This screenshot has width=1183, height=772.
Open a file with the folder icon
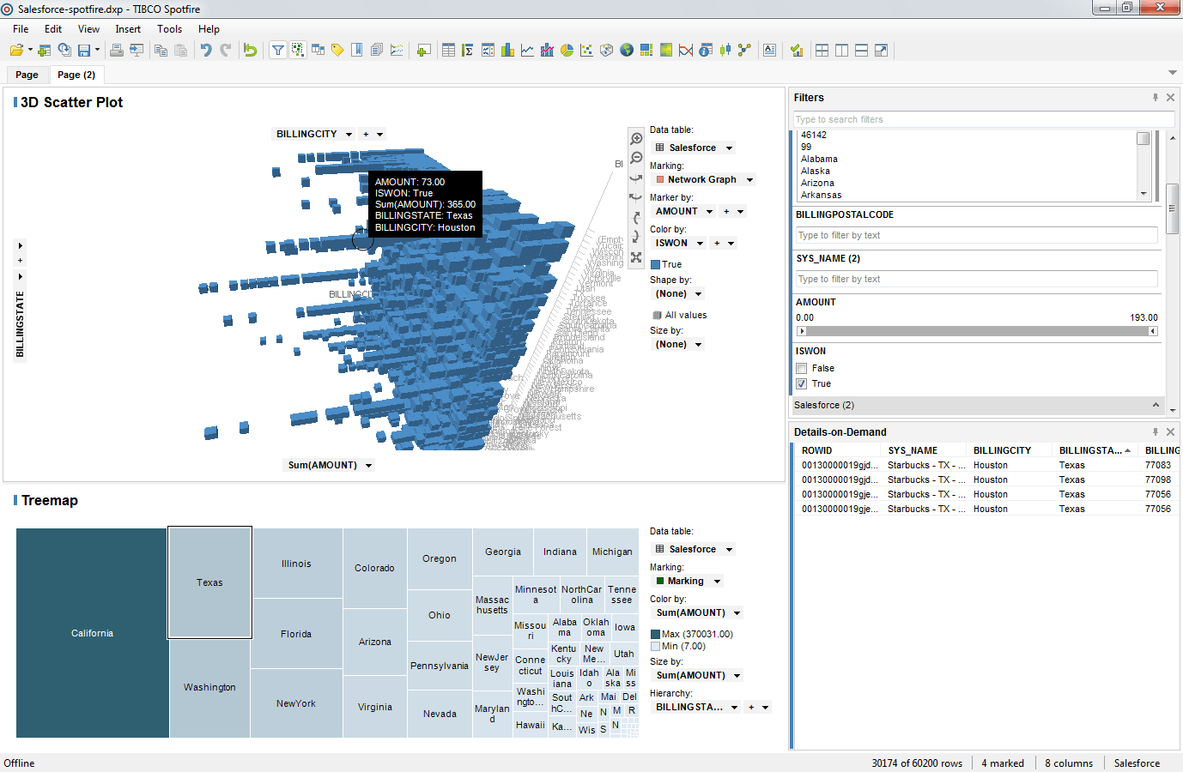pos(16,51)
